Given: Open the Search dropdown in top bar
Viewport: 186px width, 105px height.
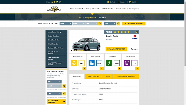Looking at the screenshot, I should click(122, 2).
